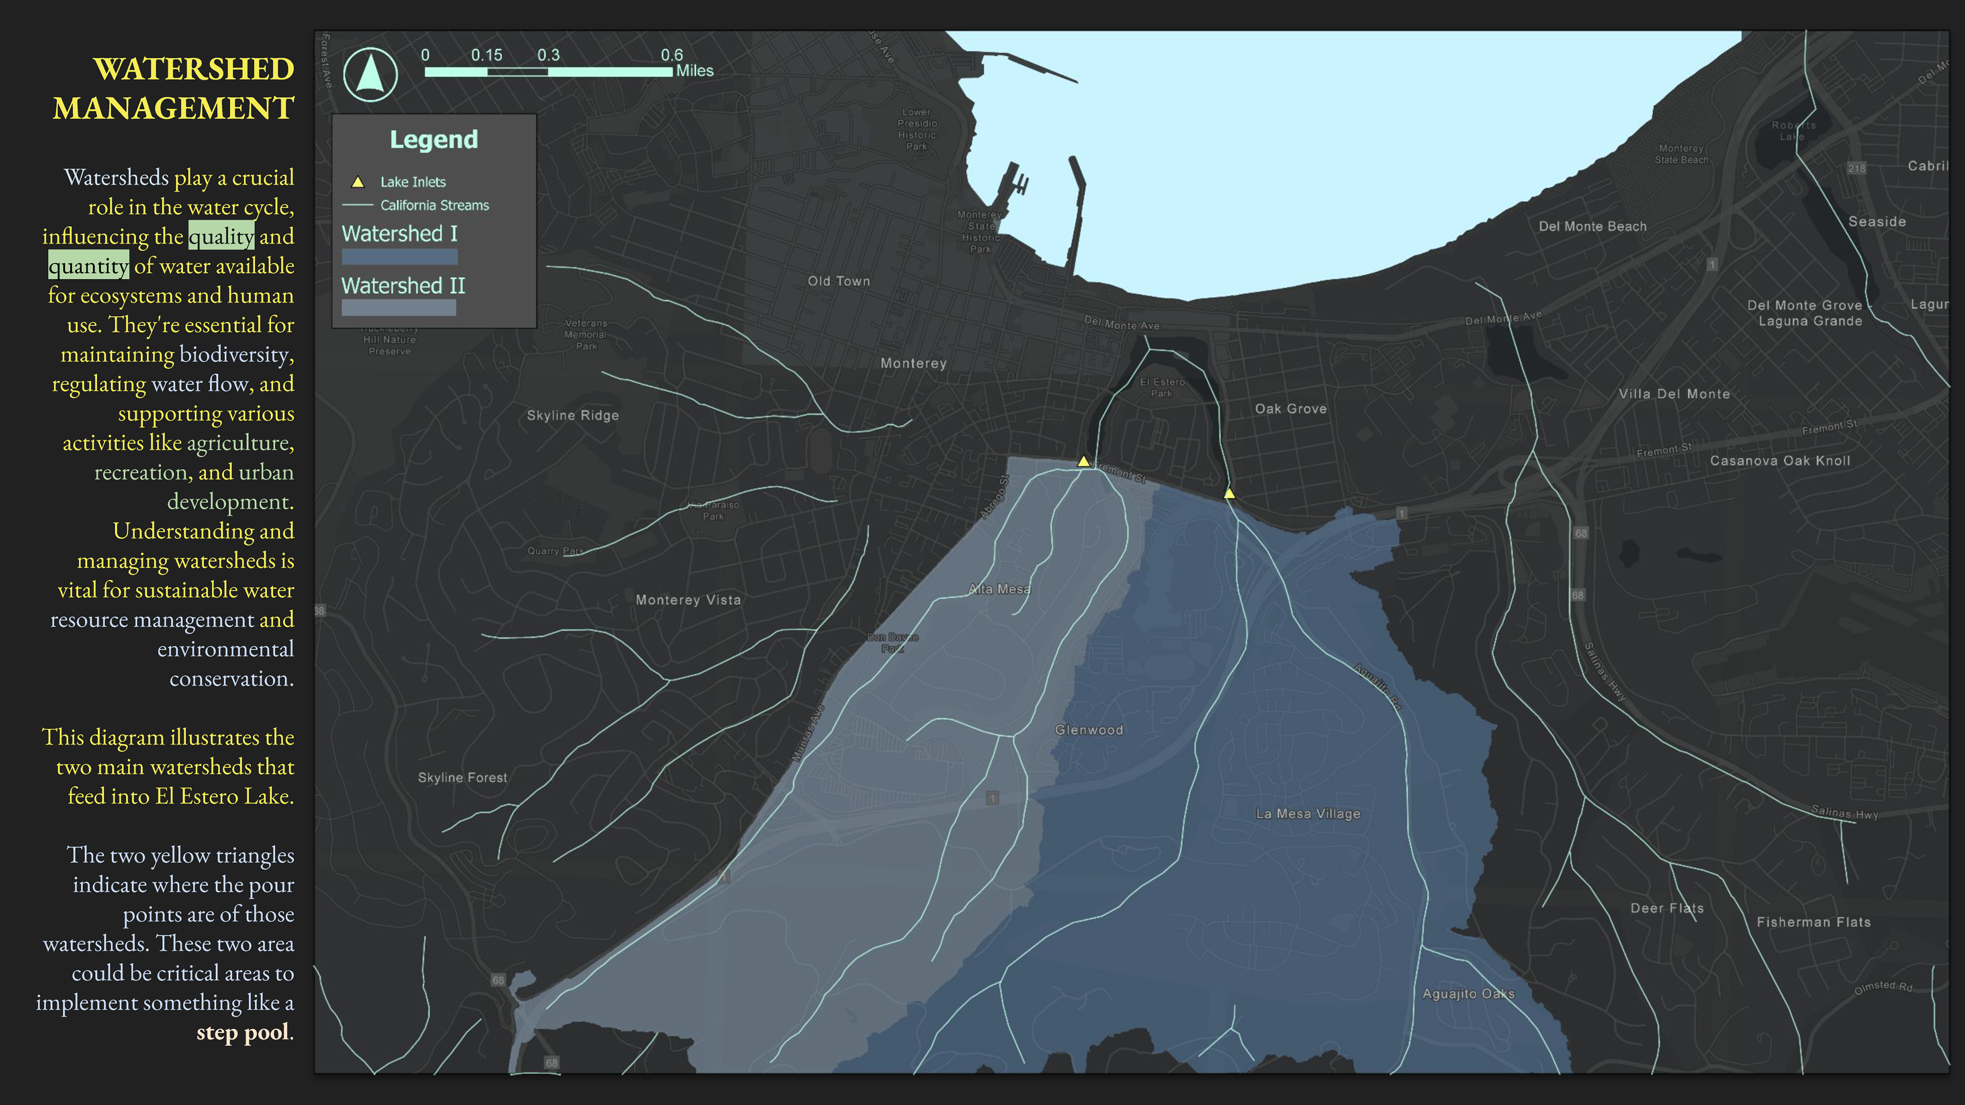Click the 0.15 scale bar value
1965x1105 pixels.
click(x=487, y=55)
